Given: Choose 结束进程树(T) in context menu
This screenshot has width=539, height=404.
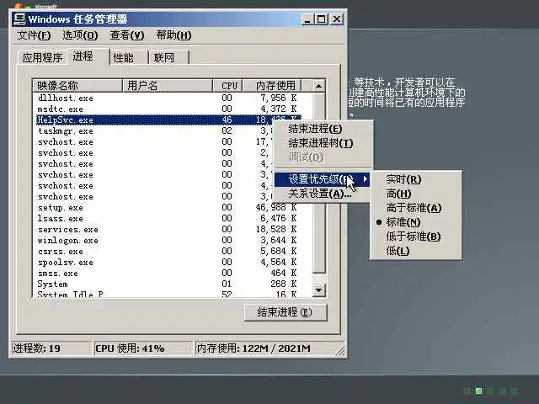Looking at the screenshot, I should [x=322, y=143].
